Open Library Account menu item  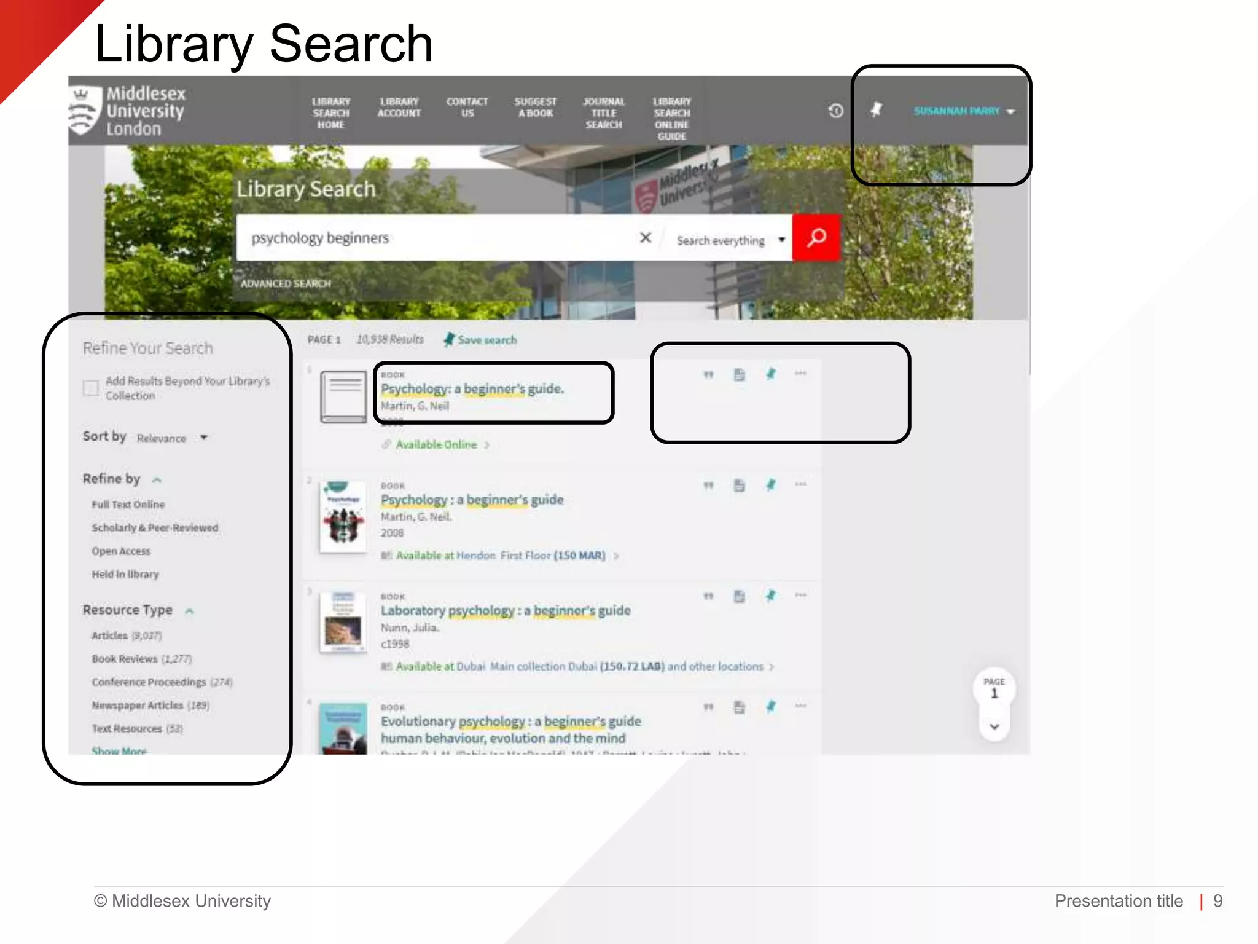pos(399,108)
